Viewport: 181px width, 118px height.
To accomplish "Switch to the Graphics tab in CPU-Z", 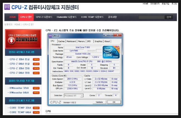I will (x=99, y=41).
